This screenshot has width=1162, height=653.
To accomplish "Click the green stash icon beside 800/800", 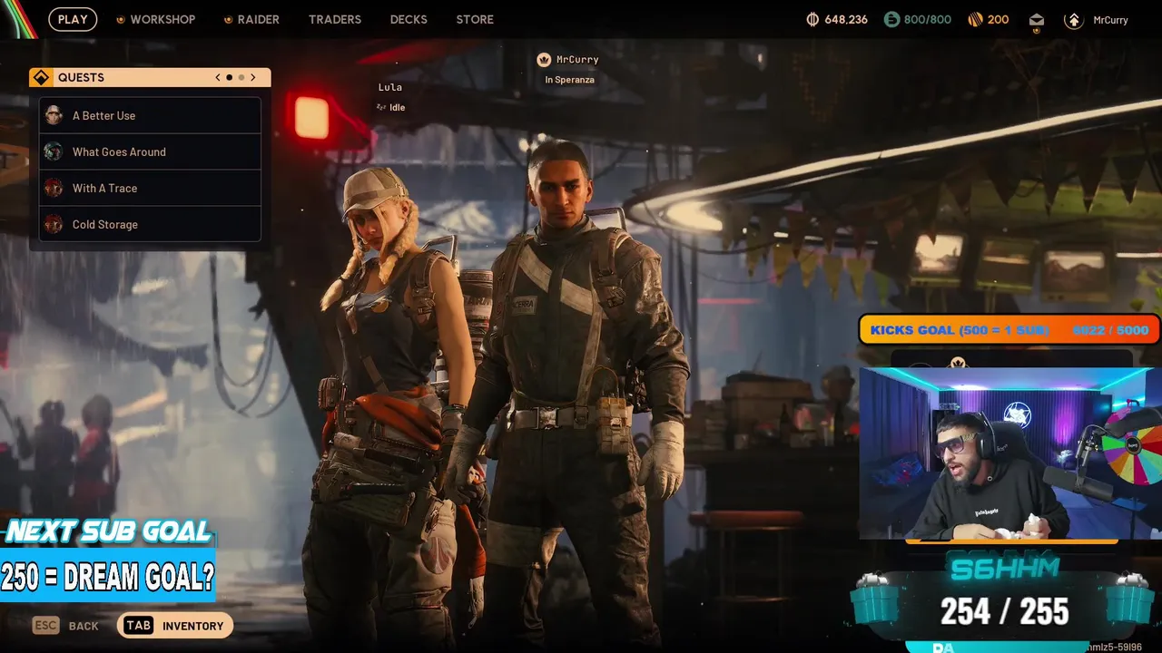I will (891, 19).
